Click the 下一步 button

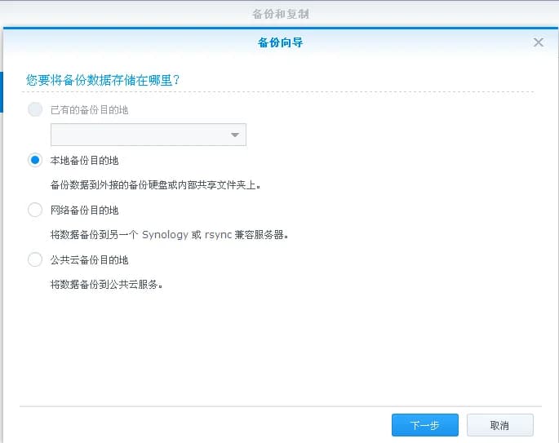point(425,425)
